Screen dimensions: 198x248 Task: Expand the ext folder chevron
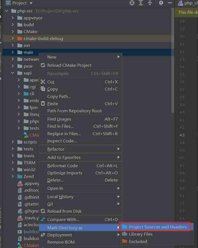[x=13, y=46]
